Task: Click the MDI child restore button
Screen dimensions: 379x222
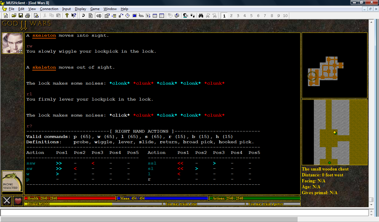Action: pos(370,9)
